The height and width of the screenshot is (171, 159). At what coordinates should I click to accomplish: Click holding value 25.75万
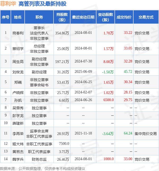(63, 93)
